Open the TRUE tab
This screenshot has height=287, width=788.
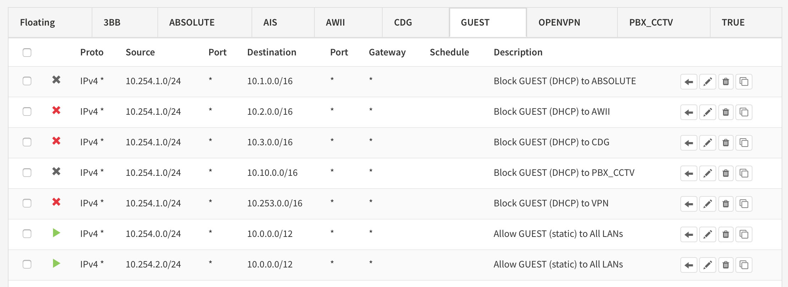pos(733,22)
